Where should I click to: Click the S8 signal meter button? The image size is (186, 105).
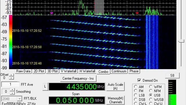172,76
